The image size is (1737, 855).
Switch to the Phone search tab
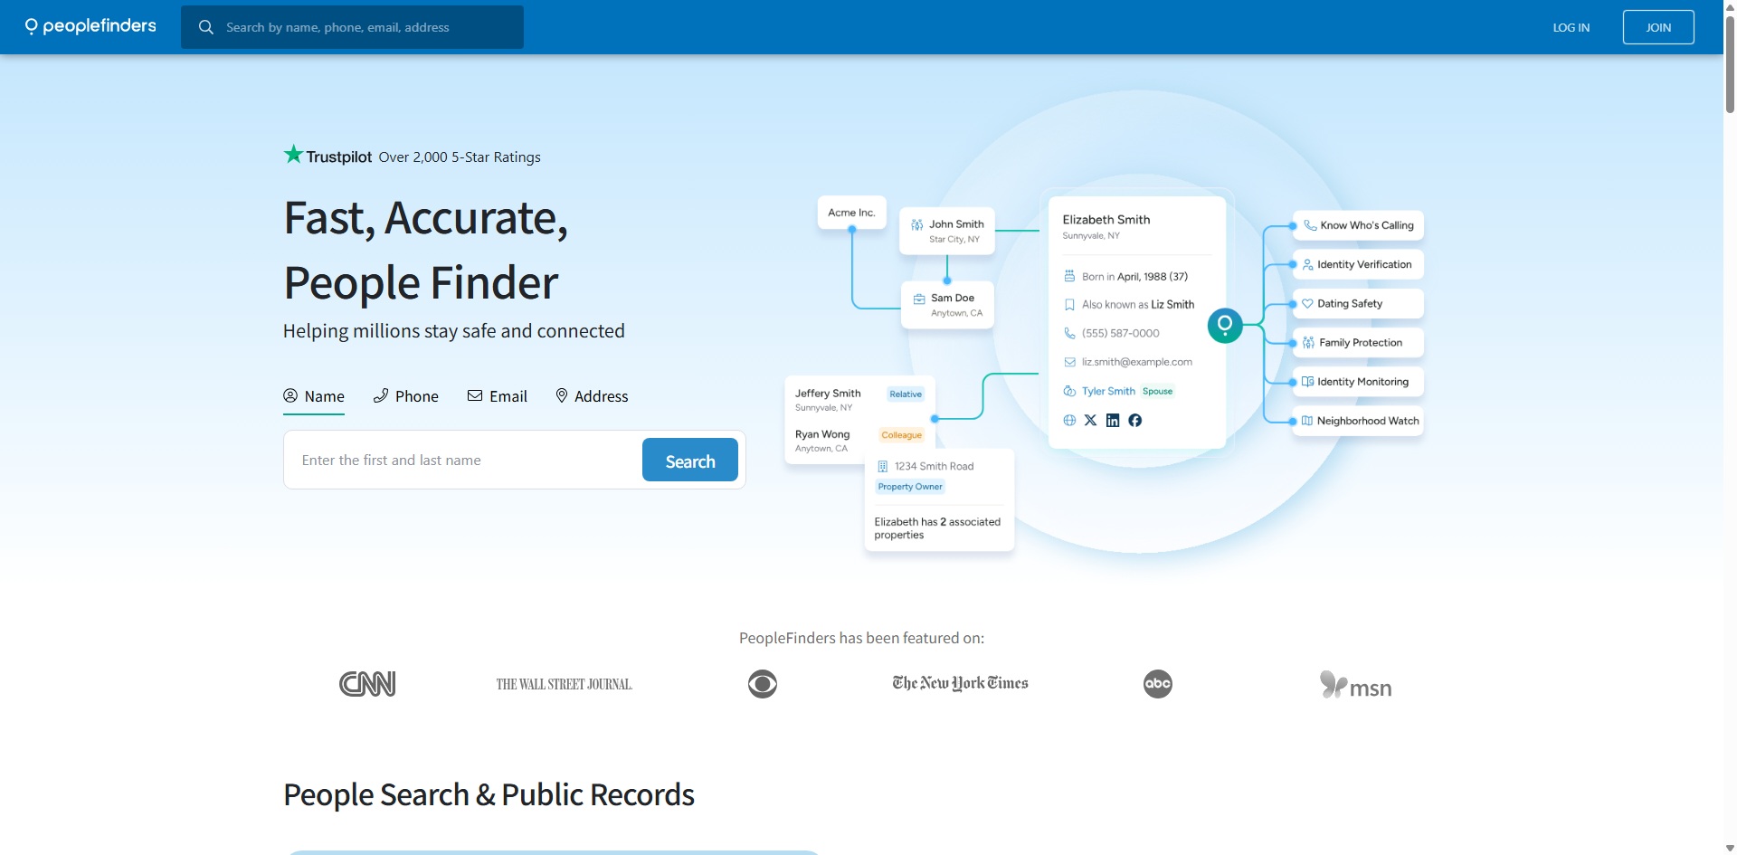tap(406, 396)
